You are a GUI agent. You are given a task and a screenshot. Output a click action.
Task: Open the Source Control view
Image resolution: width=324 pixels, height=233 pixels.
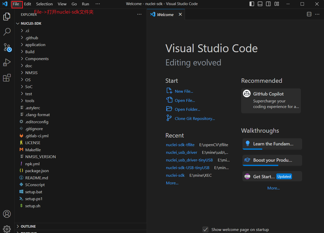pyautogui.click(x=7, y=47)
